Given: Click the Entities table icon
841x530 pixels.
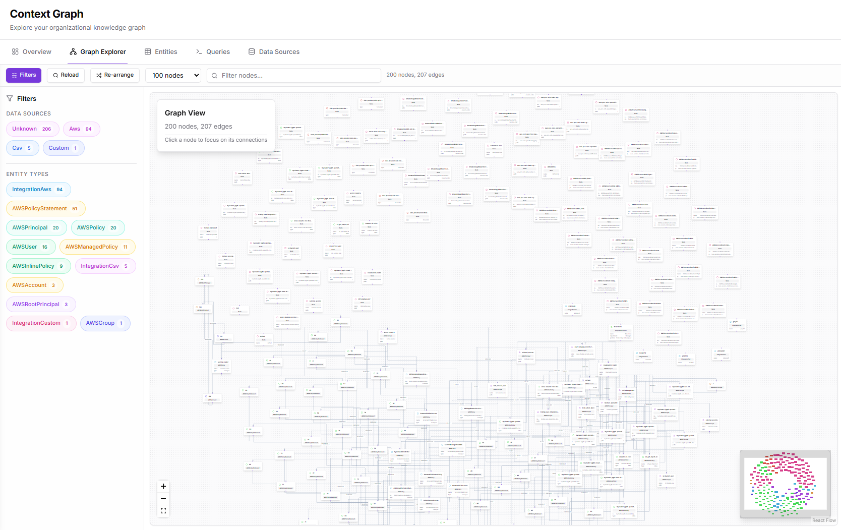Looking at the screenshot, I should pos(148,52).
